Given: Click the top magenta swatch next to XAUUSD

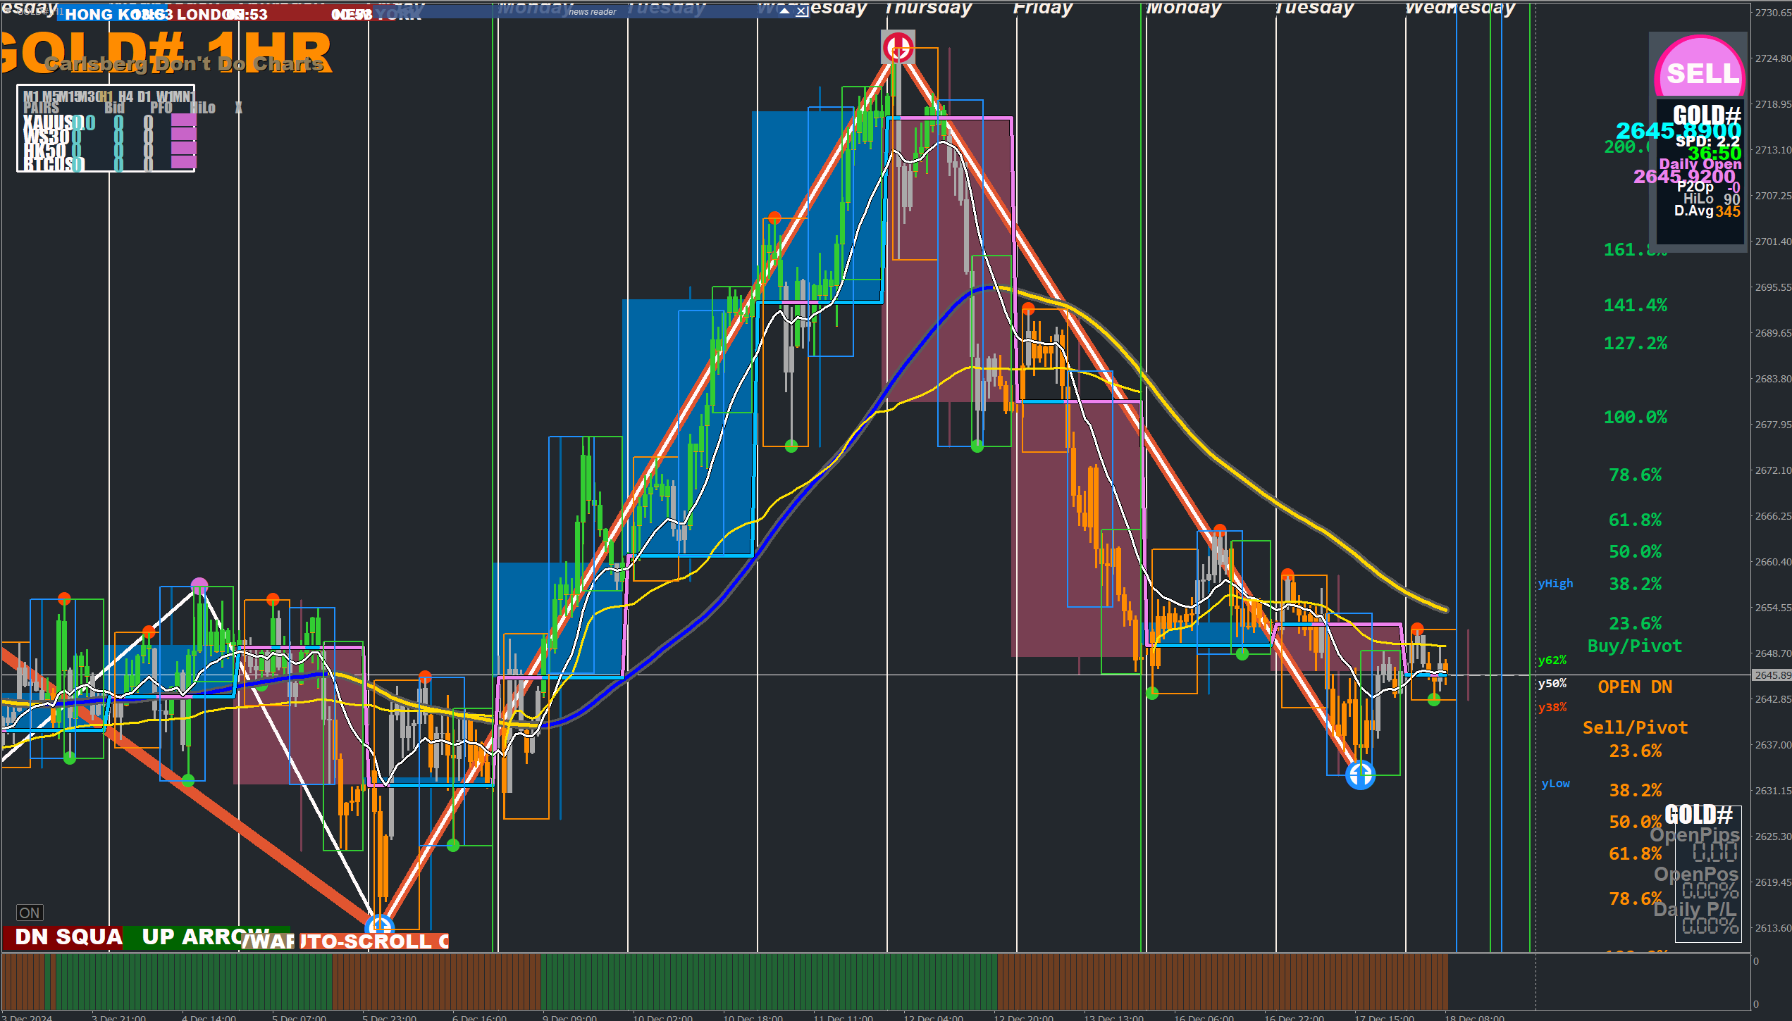Looking at the screenshot, I should click(183, 120).
